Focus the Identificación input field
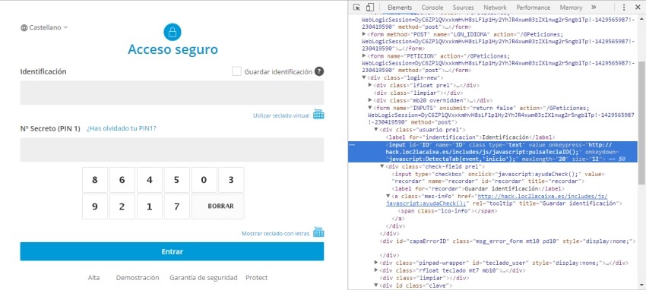Viewport: 646px width, 290px height. click(x=172, y=93)
